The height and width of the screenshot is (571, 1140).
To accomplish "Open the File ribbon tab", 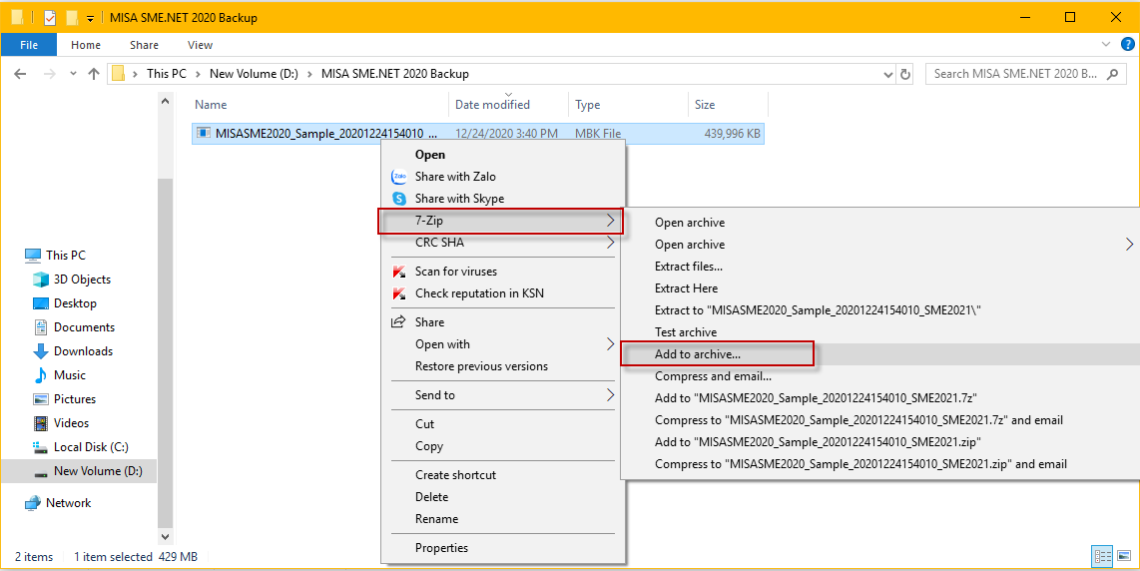I will point(29,45).
